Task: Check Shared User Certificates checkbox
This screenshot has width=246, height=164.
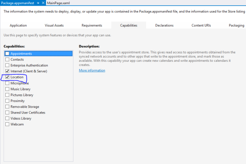Action: click(7, 112)
